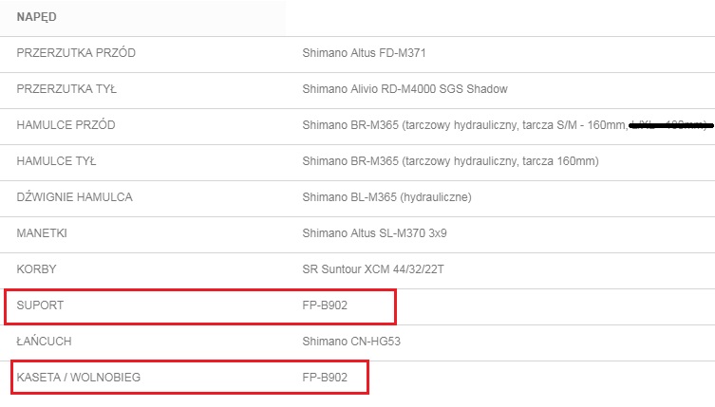This screenshot has height=407, width=715.
Task: Select the KASETA / WOLNOBIEG row label
Action: 78,378
